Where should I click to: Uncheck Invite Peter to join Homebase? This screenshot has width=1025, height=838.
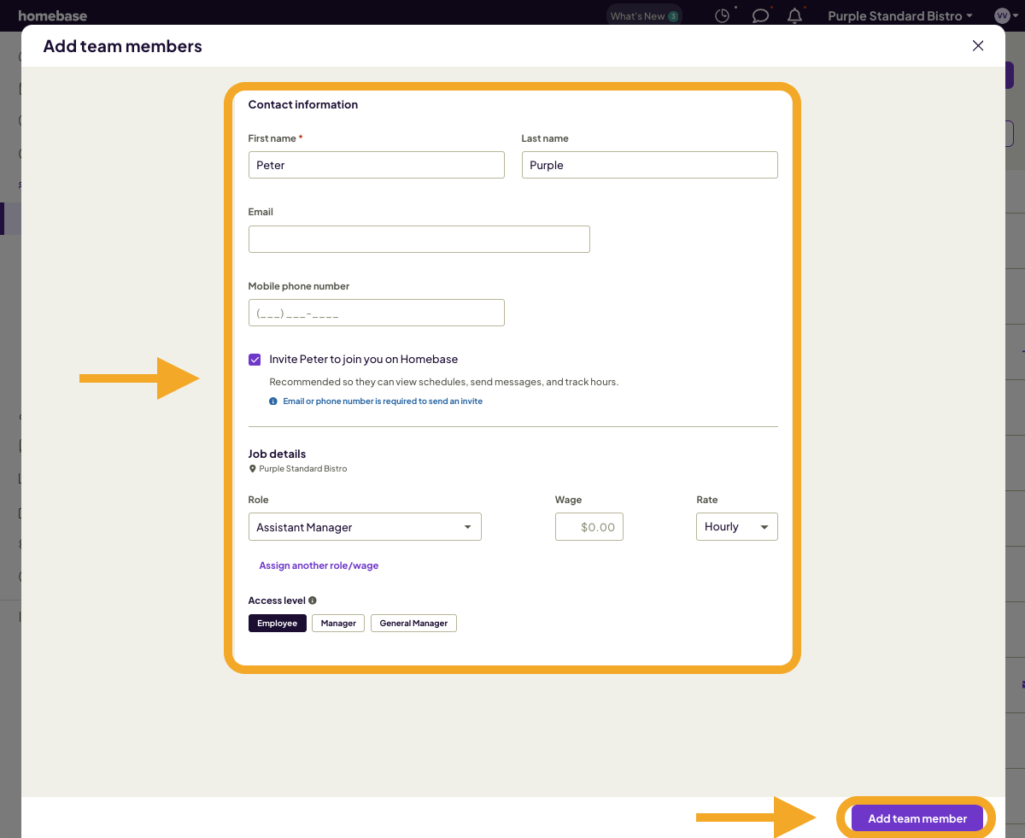tap(255, 359)
